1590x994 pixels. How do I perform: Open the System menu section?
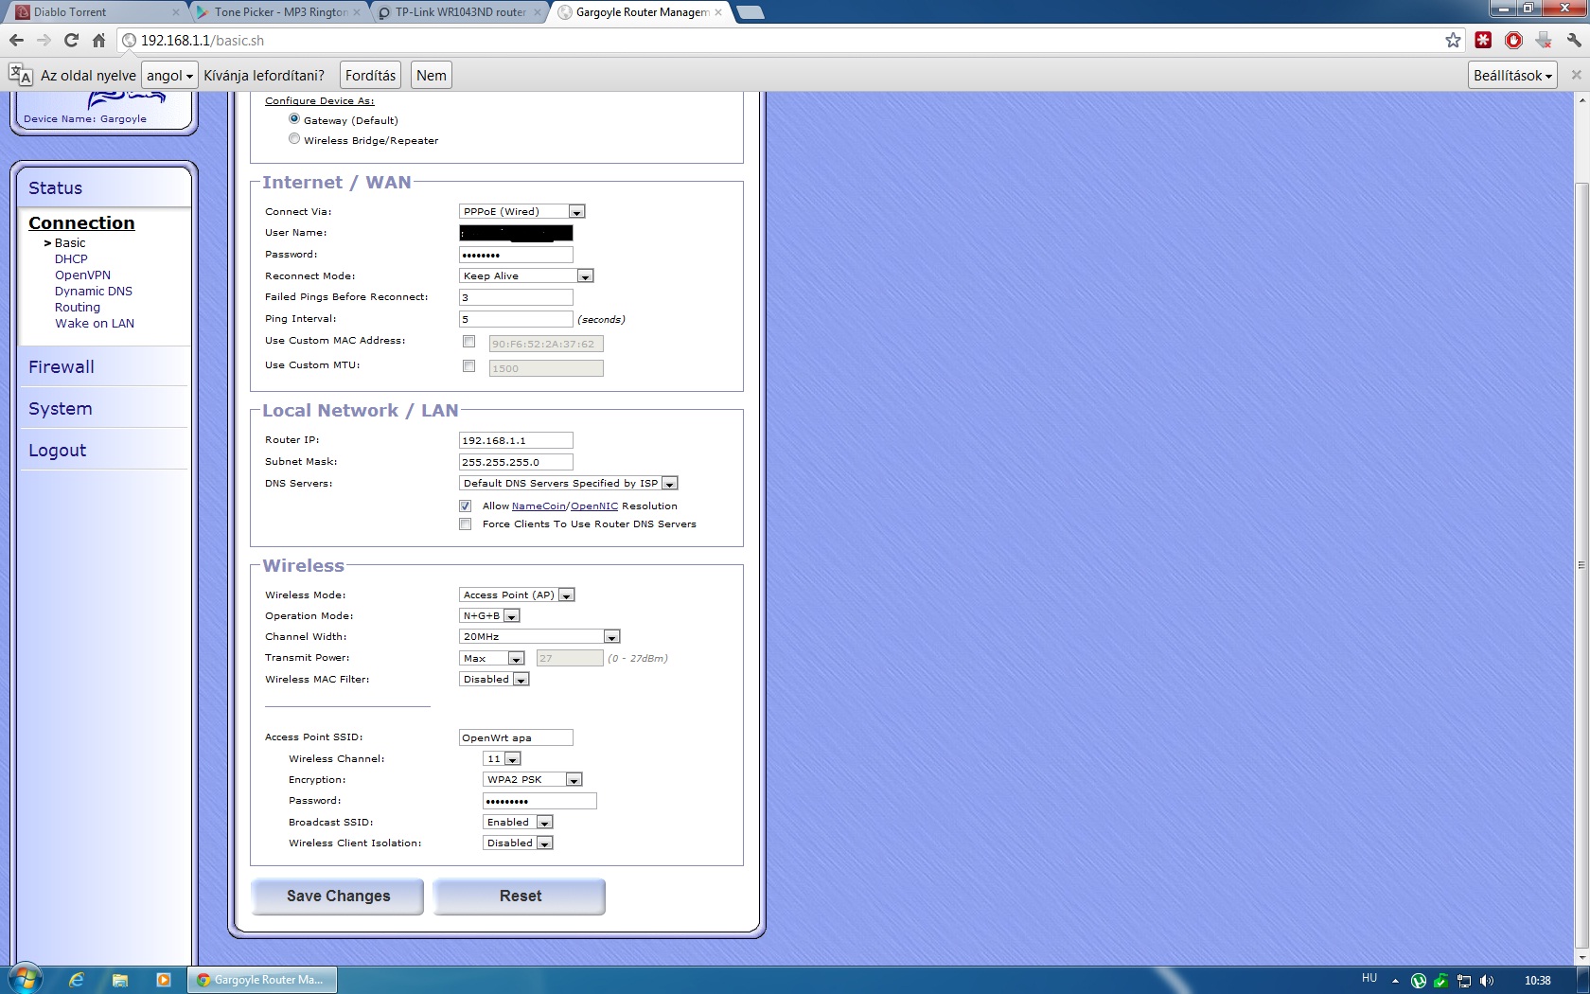coord(60,408)
